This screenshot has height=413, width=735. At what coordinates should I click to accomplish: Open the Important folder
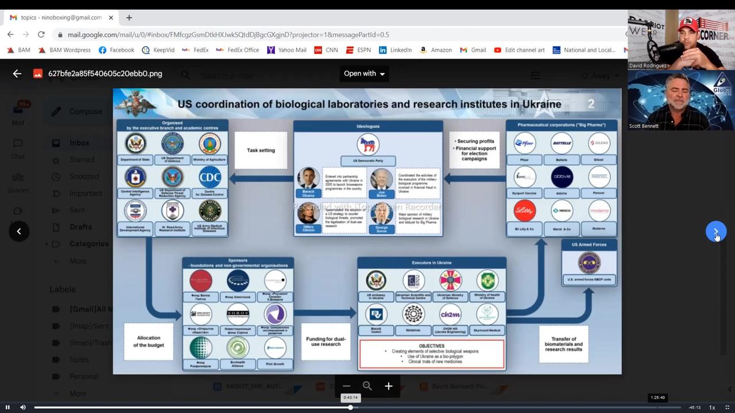pos(86,193)
